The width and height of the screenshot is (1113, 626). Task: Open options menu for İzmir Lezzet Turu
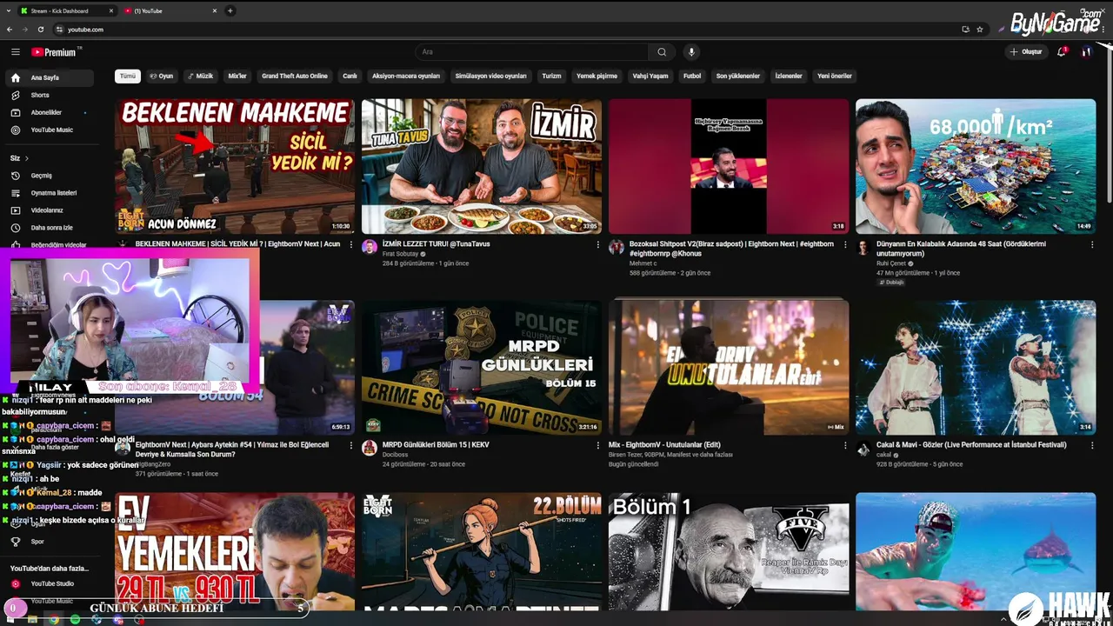[x=598, y=245]
